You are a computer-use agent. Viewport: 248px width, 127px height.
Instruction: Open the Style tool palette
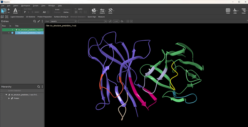pyautogui.click(x=94, y=11)
